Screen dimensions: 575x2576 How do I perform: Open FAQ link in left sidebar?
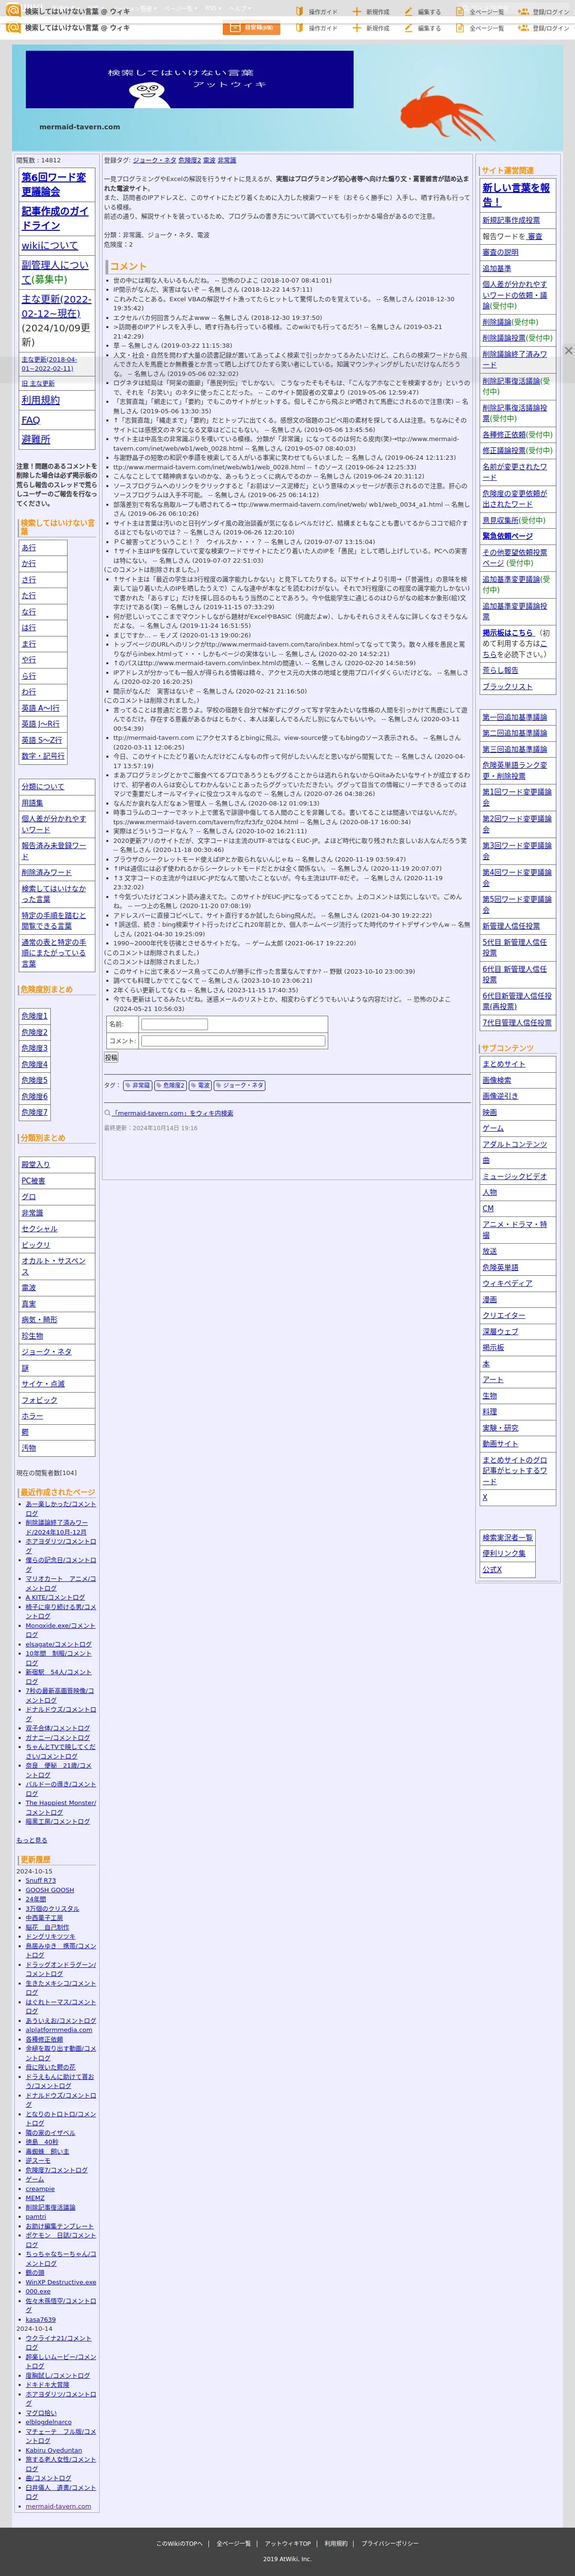pyautogui.click(x=31, y=420)
